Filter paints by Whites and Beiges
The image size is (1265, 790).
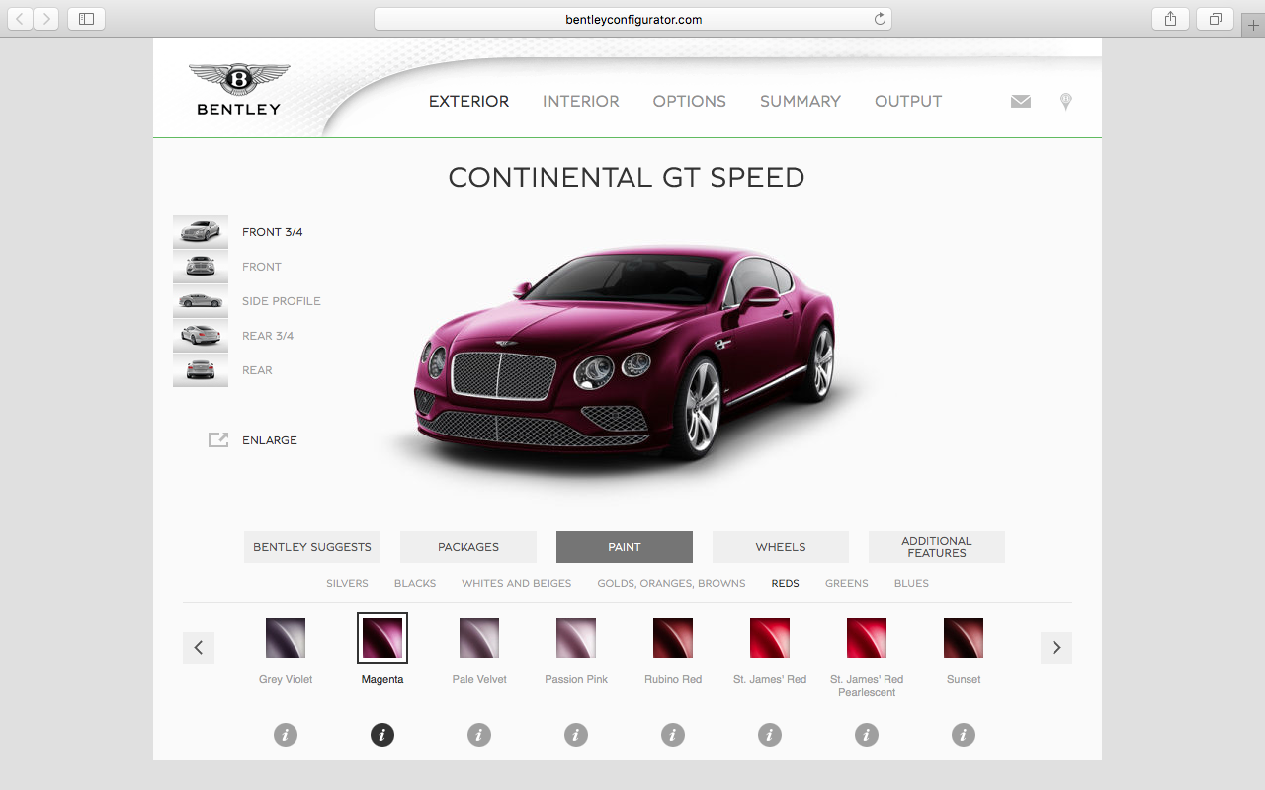[517, 583]
